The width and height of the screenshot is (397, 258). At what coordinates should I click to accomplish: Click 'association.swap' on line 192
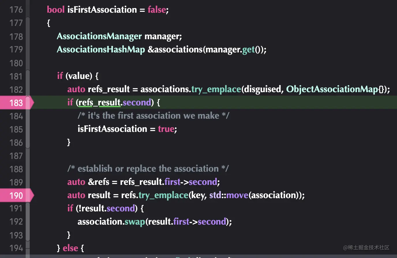pyautogui.click(x=111, y=222)
